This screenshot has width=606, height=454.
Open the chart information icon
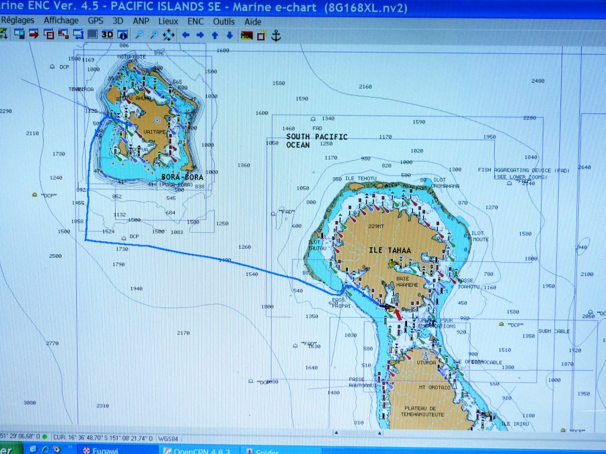pyautogui.click(x=123, y=35)
